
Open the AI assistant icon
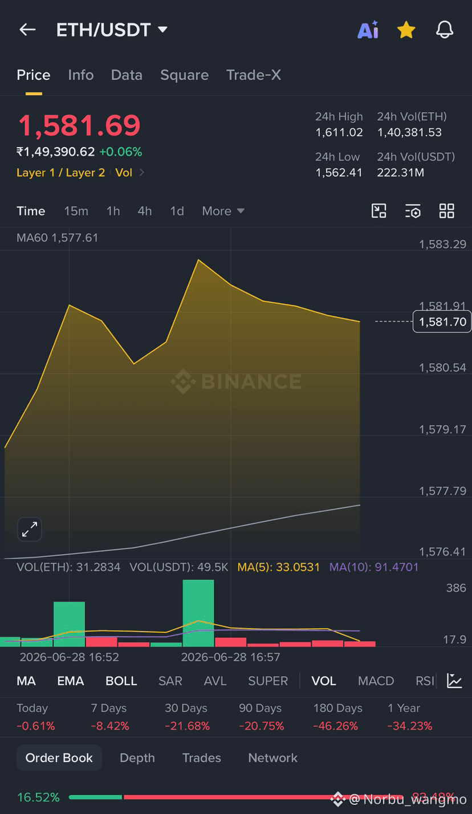tap(368, 30)
